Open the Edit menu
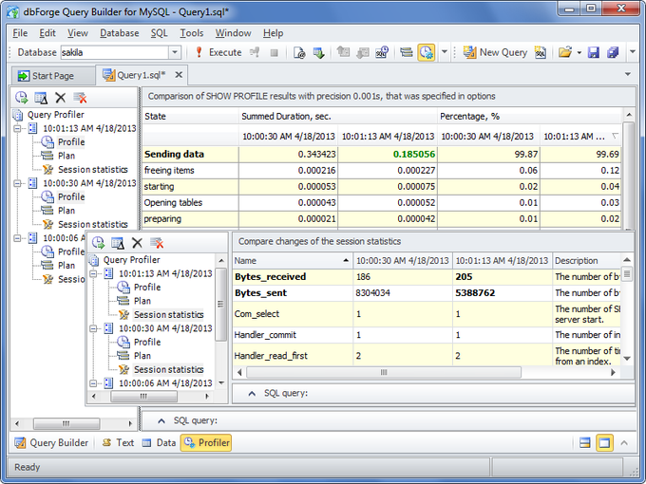 [x=47, y=33]
